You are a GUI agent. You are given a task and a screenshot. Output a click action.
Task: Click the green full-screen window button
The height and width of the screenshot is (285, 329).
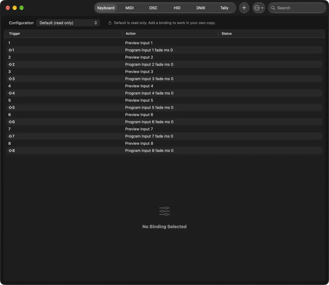(22, 8)
